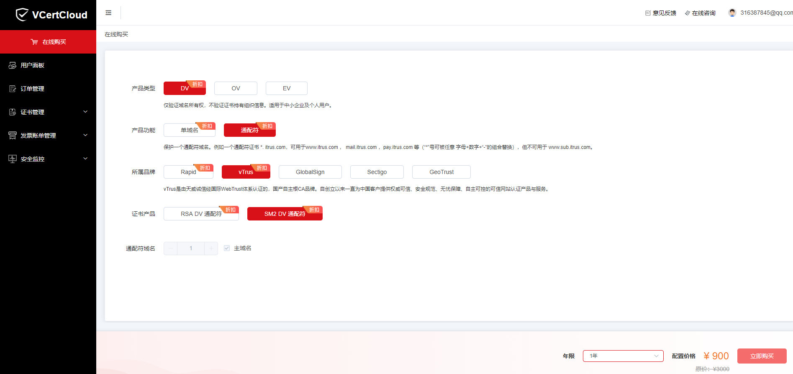Image resolution: width=793 pixels, height=374 pixels.
Task: Click the VCertCloud shield logo
Action: [22, 15]
